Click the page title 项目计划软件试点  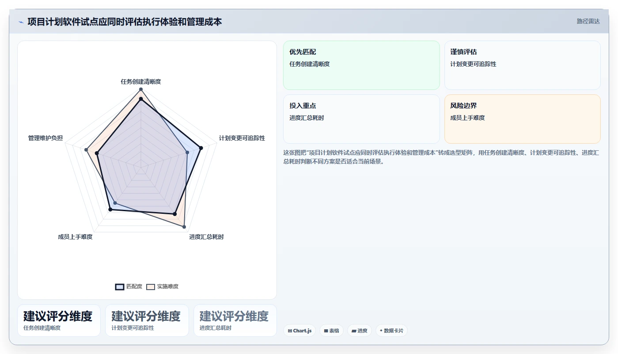[125, 22]
